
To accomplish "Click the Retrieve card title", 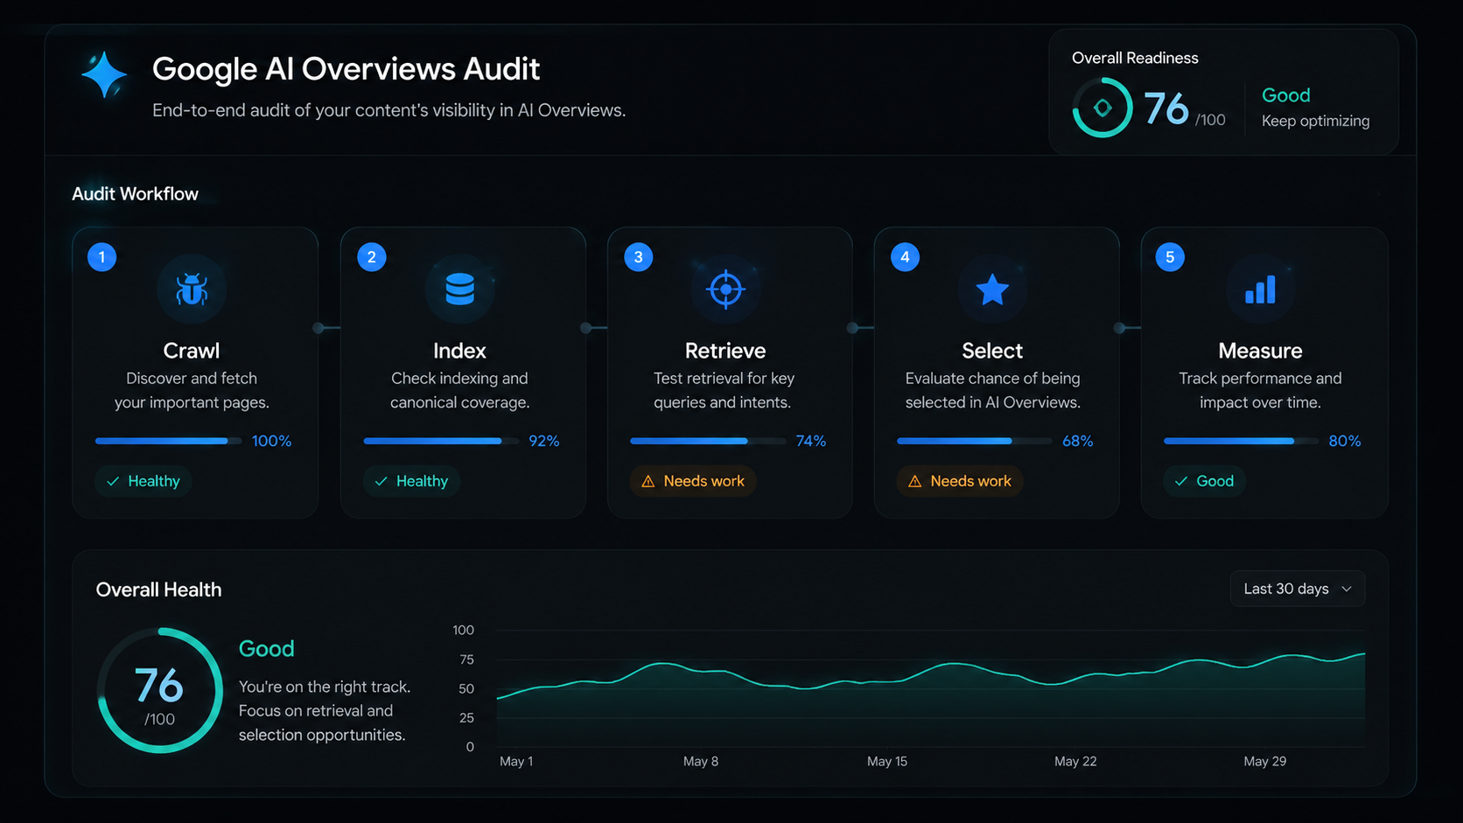I will click(725, 351).
